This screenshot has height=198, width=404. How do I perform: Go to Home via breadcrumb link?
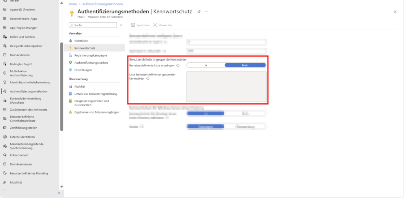[x=73, y=4]
